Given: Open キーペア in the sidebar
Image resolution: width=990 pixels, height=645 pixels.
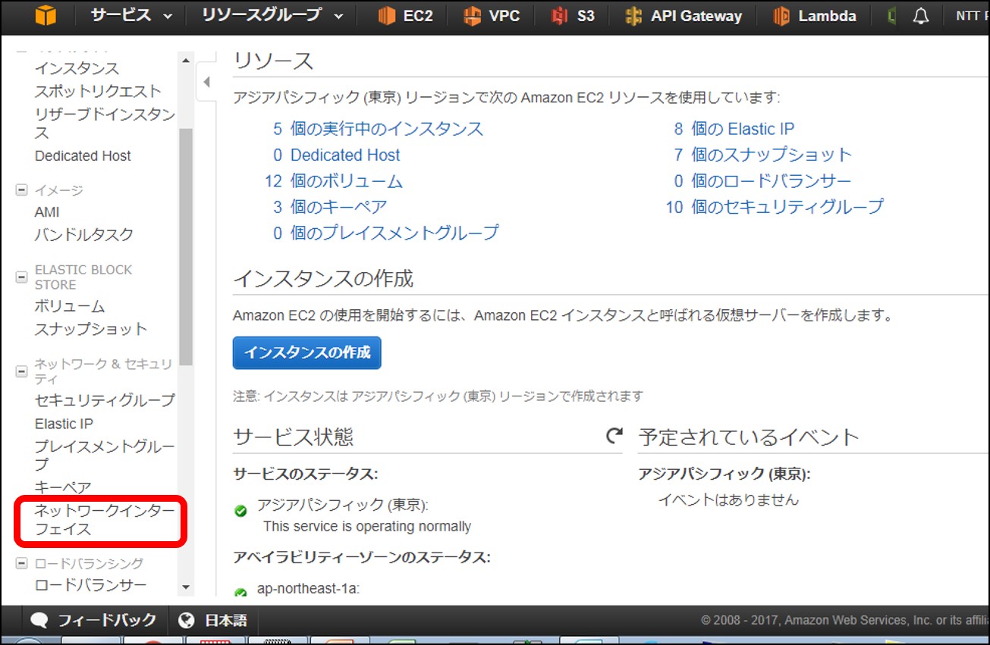Looking at the screenshot, I should coord(63,487).
